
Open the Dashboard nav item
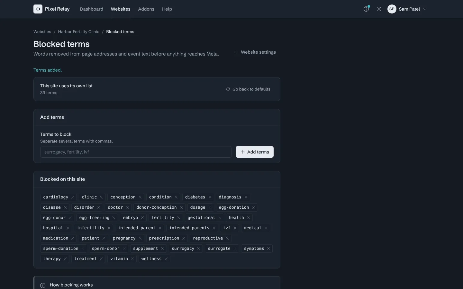92,9
